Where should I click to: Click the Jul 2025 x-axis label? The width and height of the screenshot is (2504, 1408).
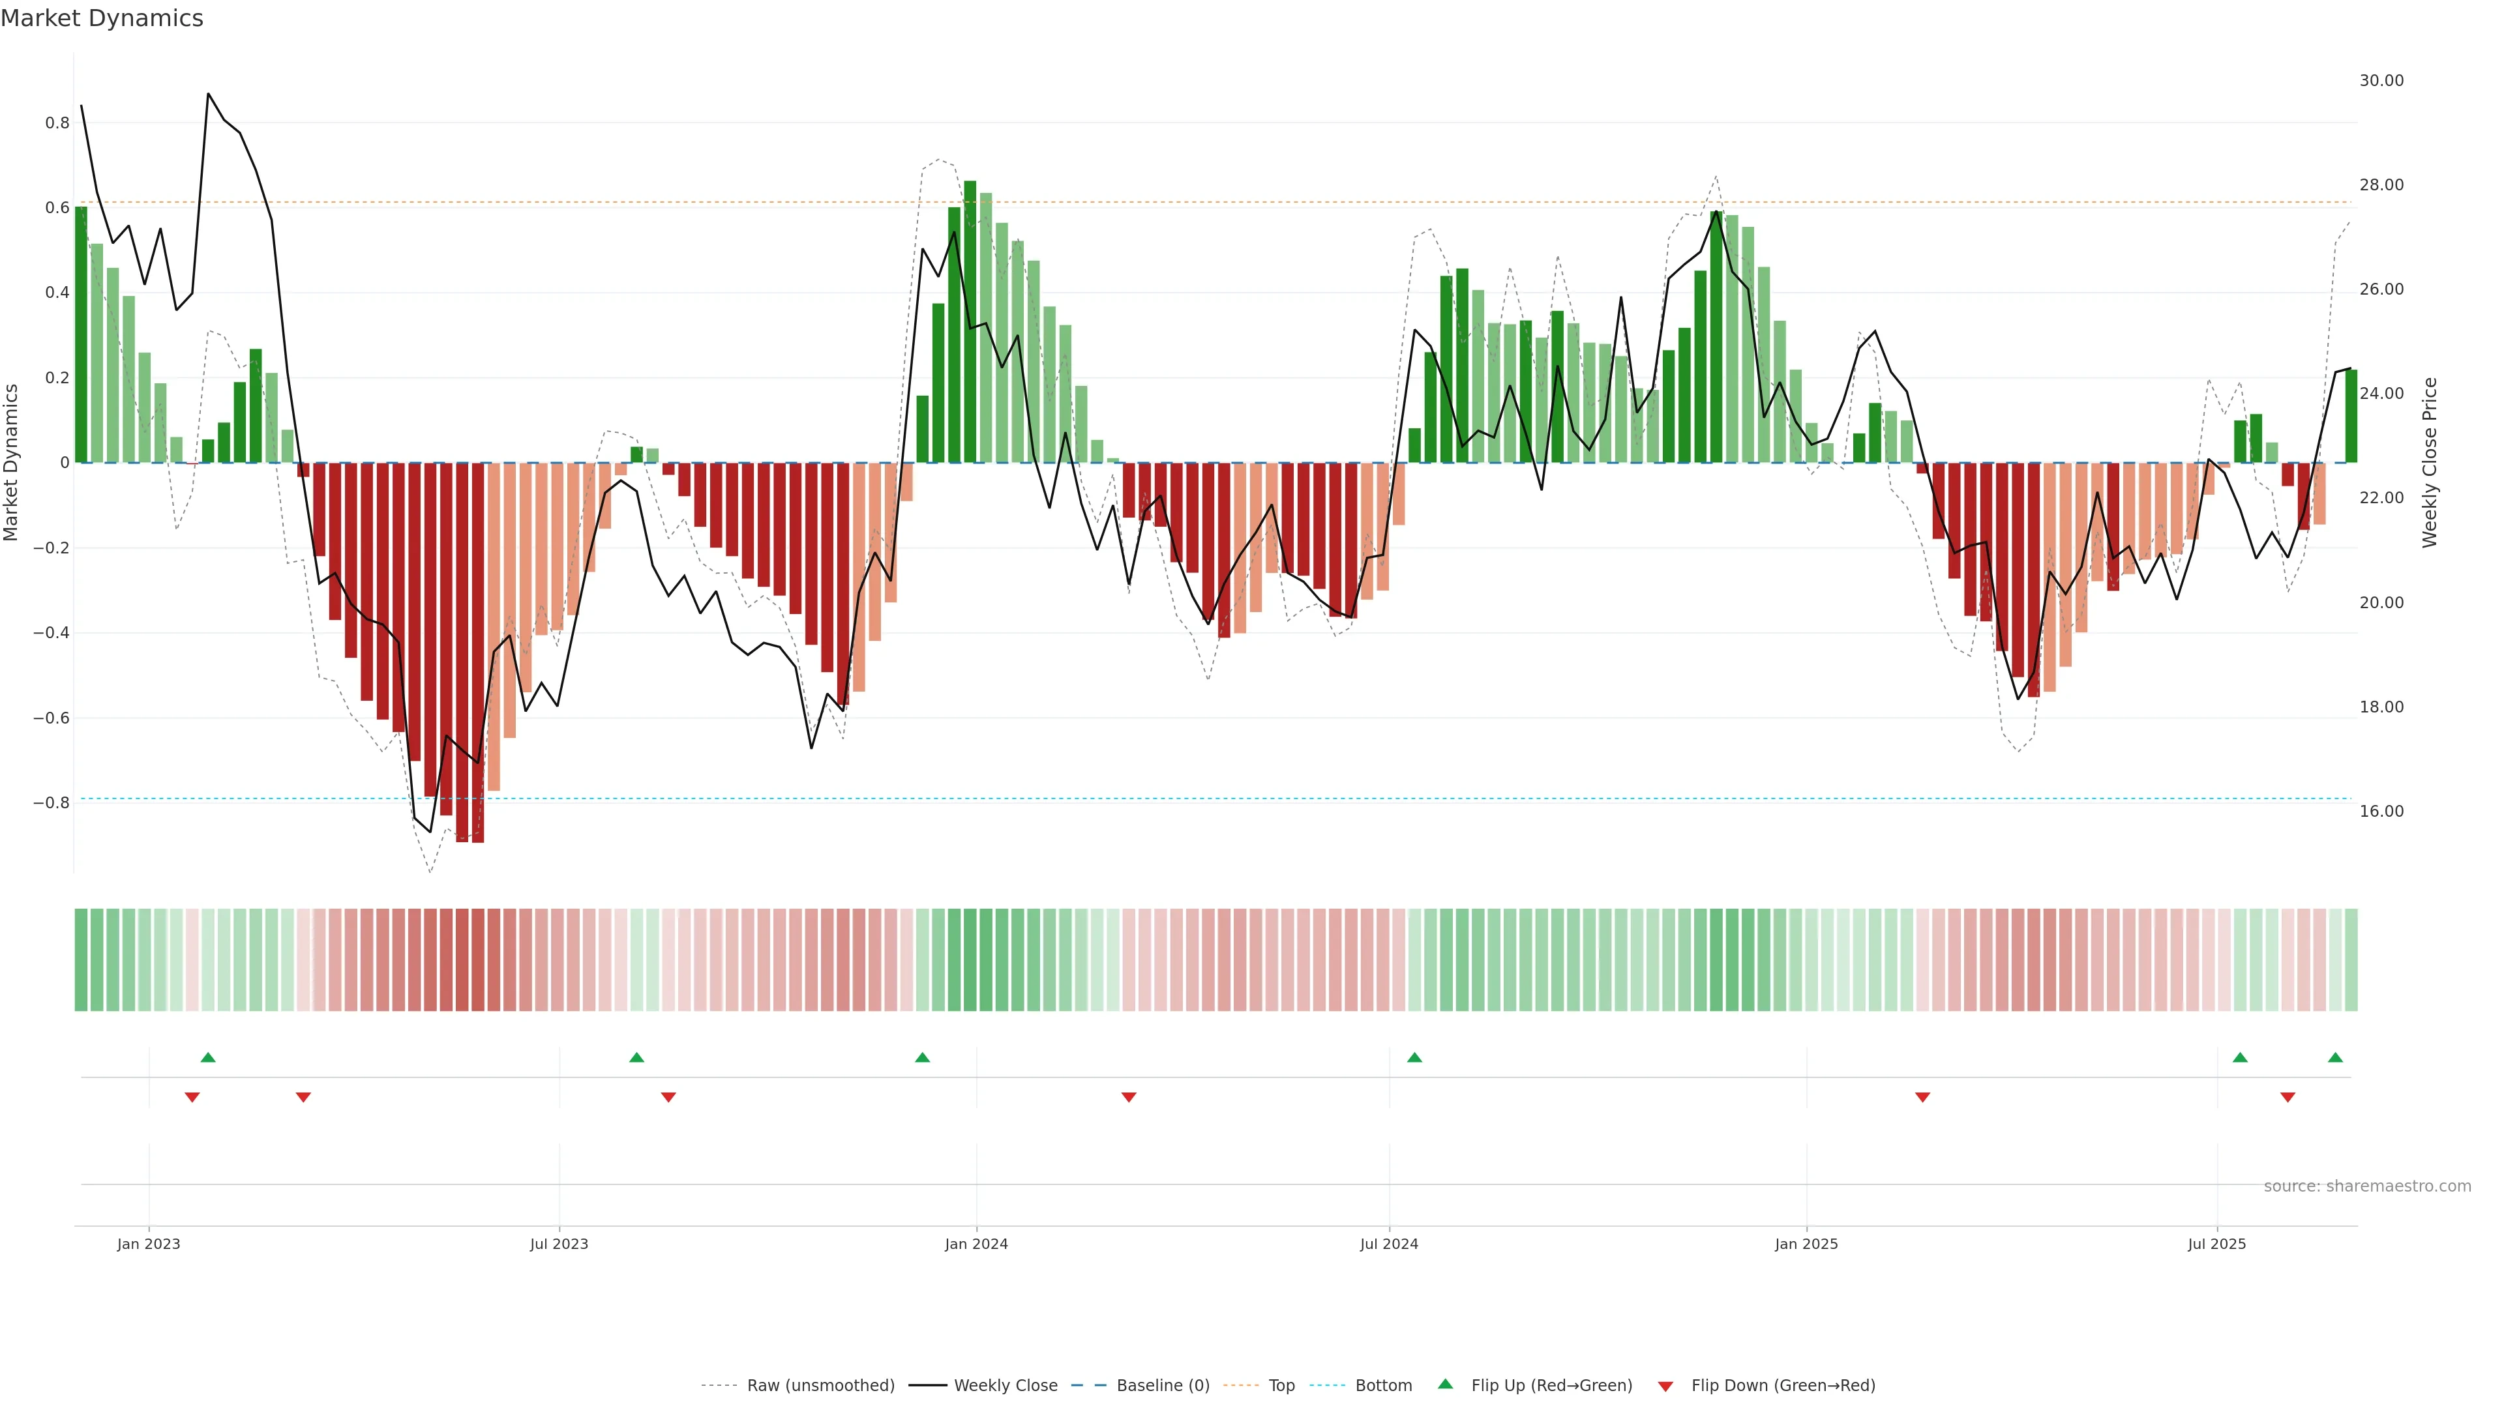pos(2216,1244)
